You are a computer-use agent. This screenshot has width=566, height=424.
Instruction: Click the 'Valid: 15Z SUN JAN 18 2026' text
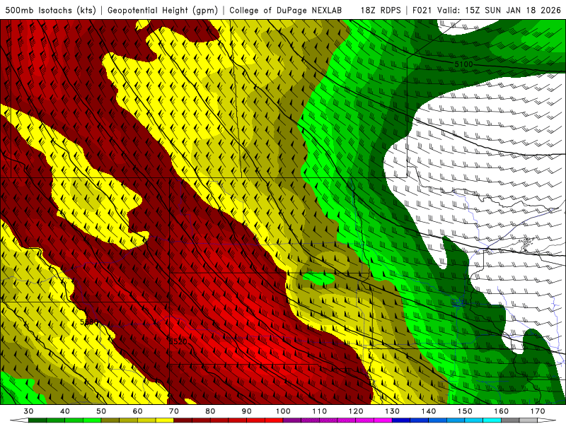[x=499, y=10]
